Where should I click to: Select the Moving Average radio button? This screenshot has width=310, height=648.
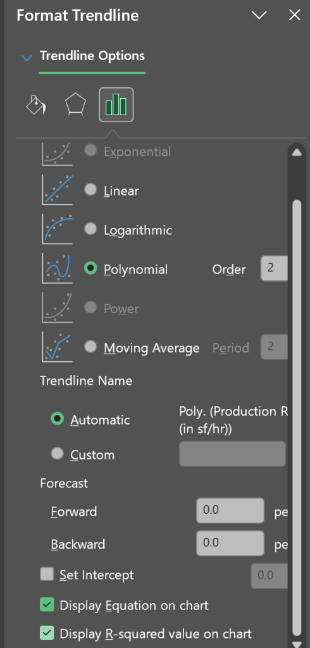point(90,346)
